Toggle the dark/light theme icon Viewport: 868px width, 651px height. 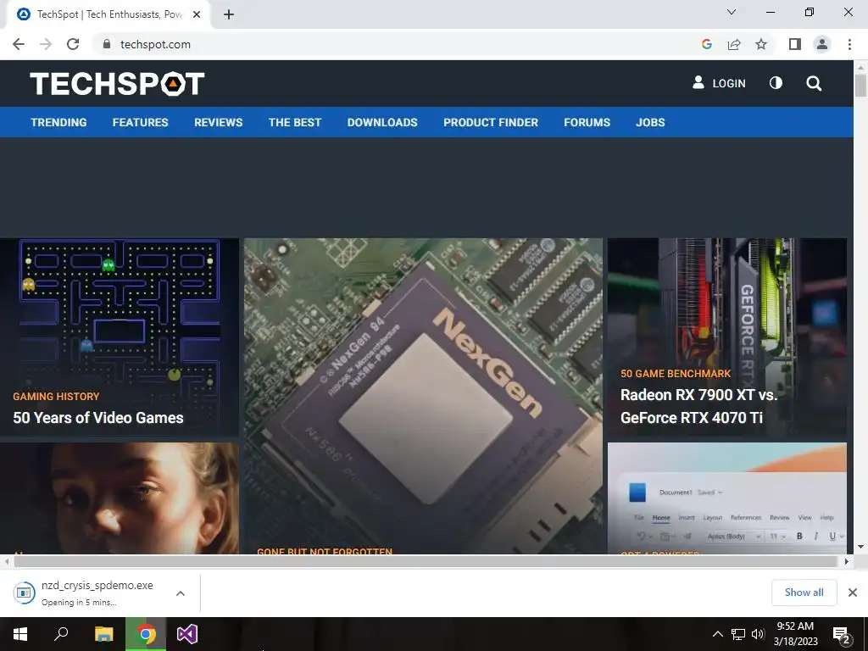pos(776,83)
